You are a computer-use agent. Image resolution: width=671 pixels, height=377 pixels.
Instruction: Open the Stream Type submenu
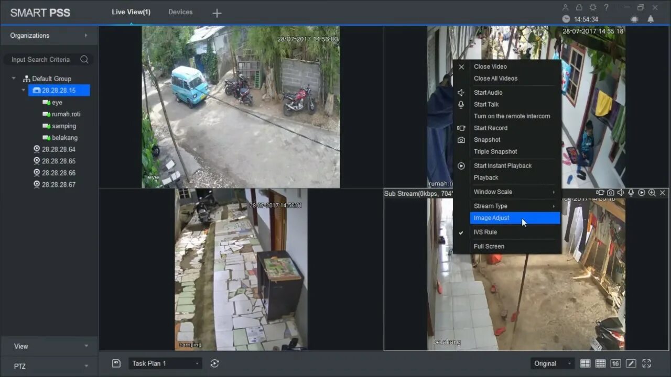tap(507, 206)
